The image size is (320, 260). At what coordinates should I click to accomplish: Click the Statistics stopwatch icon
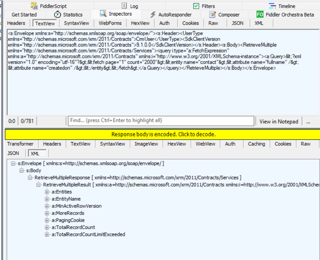tap(57, 15)
